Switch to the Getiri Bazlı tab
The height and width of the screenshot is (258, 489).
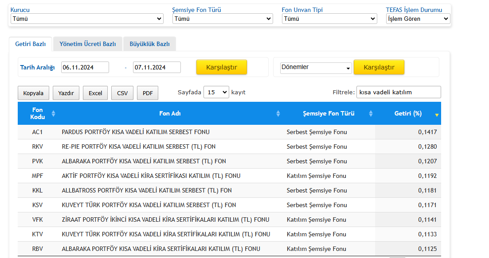[x=31, y=44]
